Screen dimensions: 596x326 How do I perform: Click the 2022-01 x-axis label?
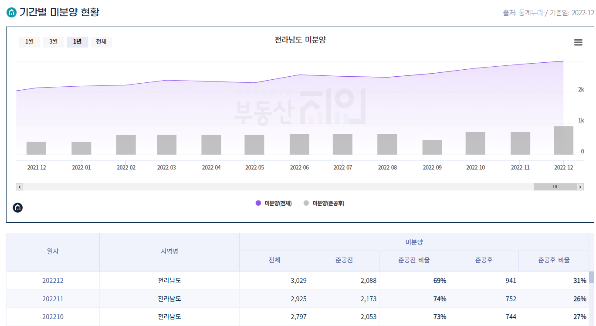tap(81, 167)
